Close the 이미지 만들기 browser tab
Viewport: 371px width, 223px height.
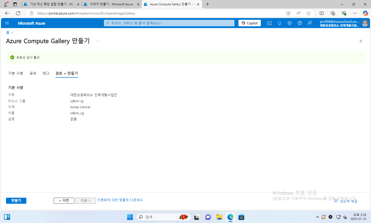tap(138, 4)
